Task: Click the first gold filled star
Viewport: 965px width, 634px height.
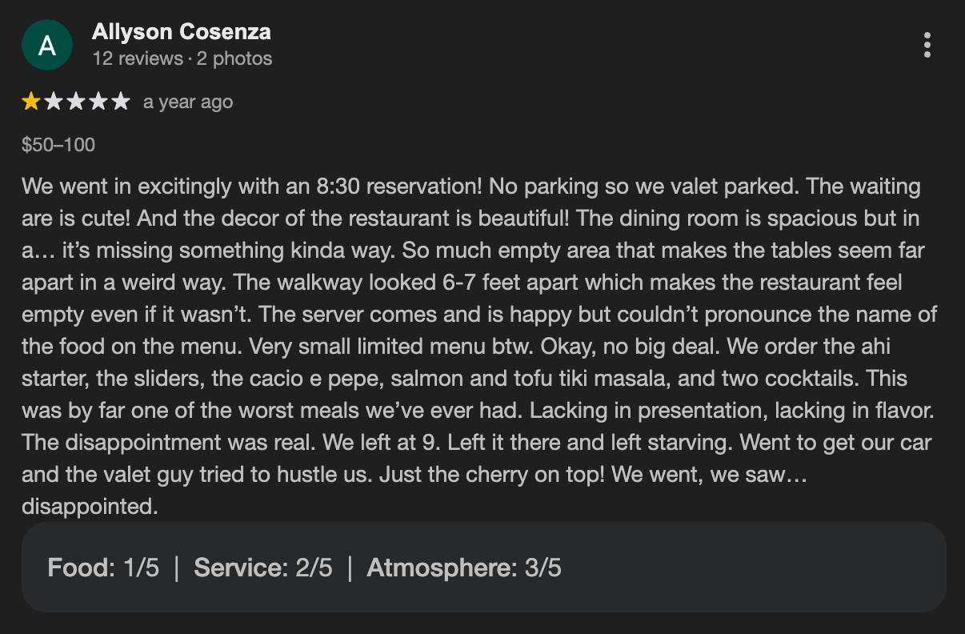Action: pyautogui.click(x=31, y=102)
